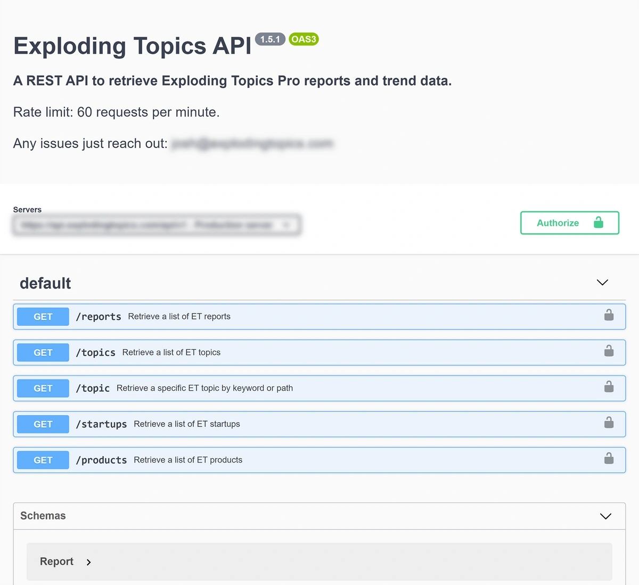Viewport: 639px width, 585px height.
Task: Click "Retrieve a list of ET topics" description
Action: (x=171, y=352)
